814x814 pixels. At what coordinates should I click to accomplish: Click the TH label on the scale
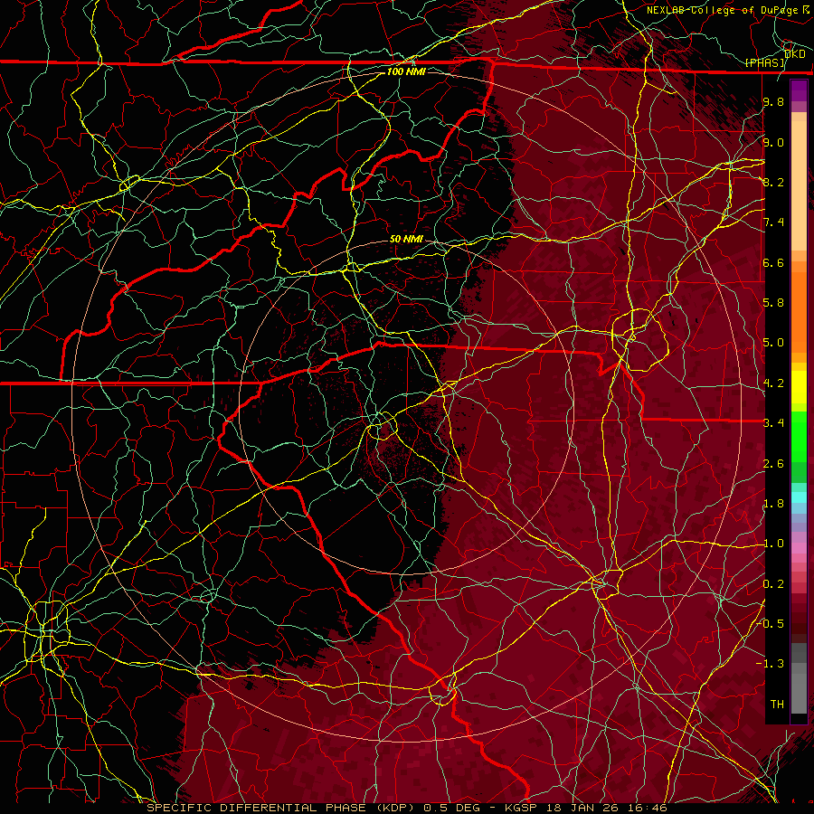pos(777,705)
